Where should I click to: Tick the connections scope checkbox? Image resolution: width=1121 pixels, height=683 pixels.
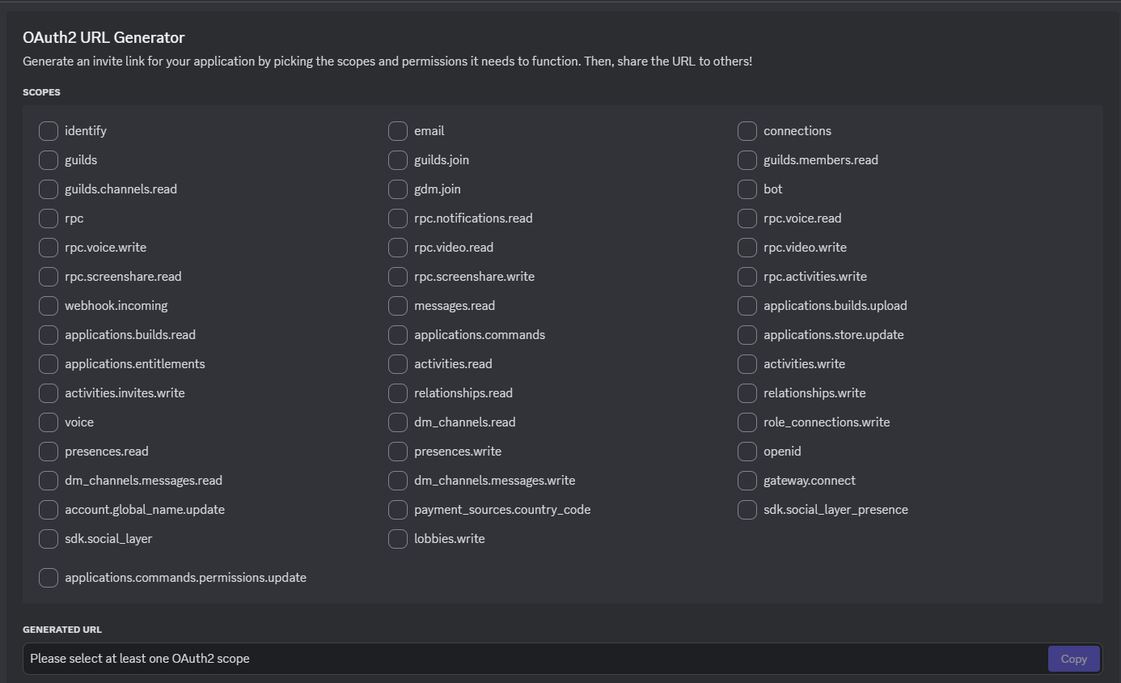747,131
